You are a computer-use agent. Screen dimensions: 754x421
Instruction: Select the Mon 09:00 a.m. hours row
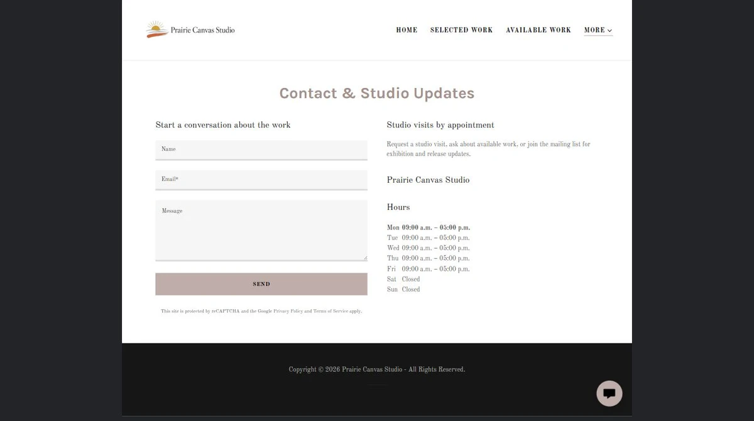click(429, 227)
